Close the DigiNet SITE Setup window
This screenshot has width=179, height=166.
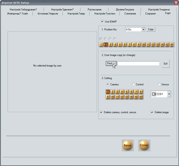pyautogui.click(x=176, y=3)
